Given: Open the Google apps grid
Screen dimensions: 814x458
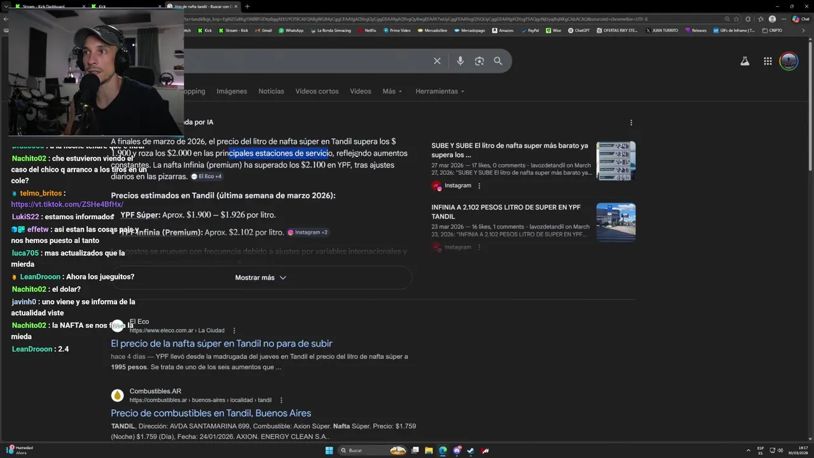Looking at the screenshot, I should pos(768,61).
